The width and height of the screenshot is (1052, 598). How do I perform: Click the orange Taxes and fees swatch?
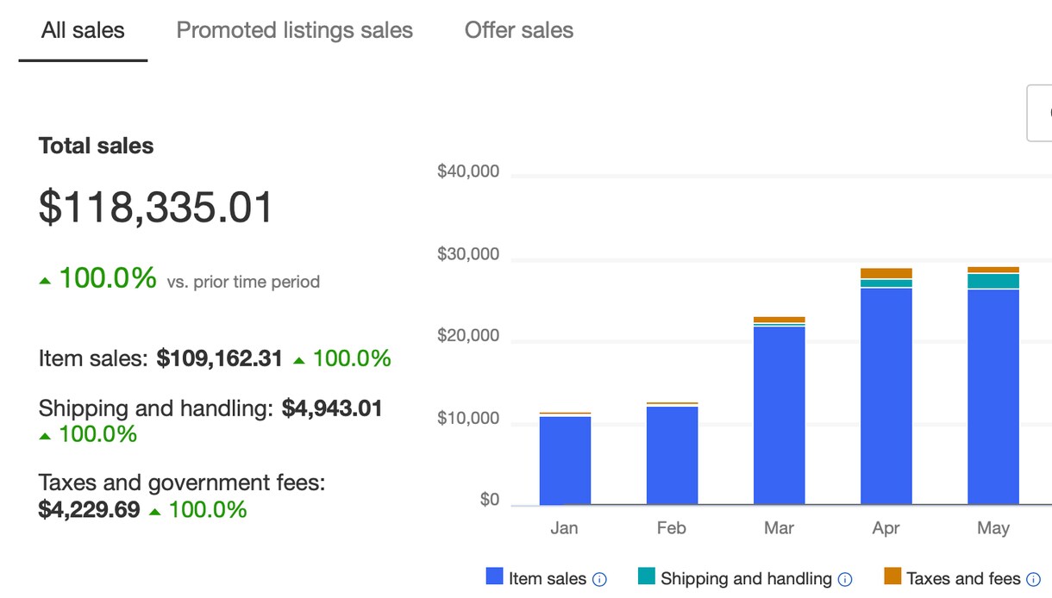[892, 577]
